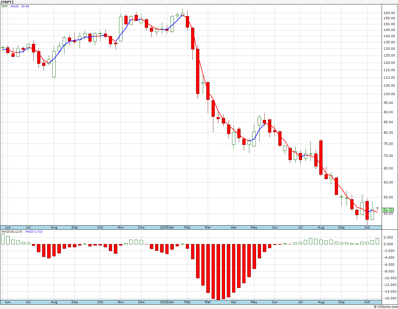
Task: Select the green FRPT legend label
Action: pyautogui.click(x=5, y=6)
